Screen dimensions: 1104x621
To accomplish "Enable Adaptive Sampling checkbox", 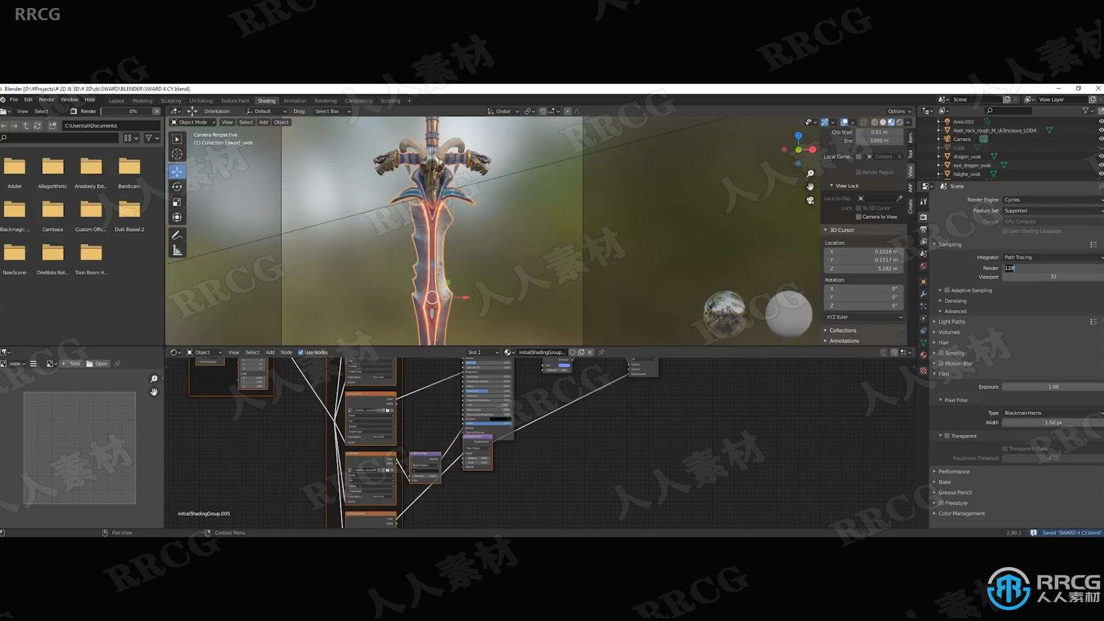I will [947, 290].
